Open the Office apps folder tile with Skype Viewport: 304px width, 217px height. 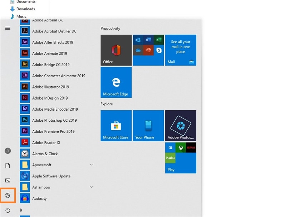[148, 50]
